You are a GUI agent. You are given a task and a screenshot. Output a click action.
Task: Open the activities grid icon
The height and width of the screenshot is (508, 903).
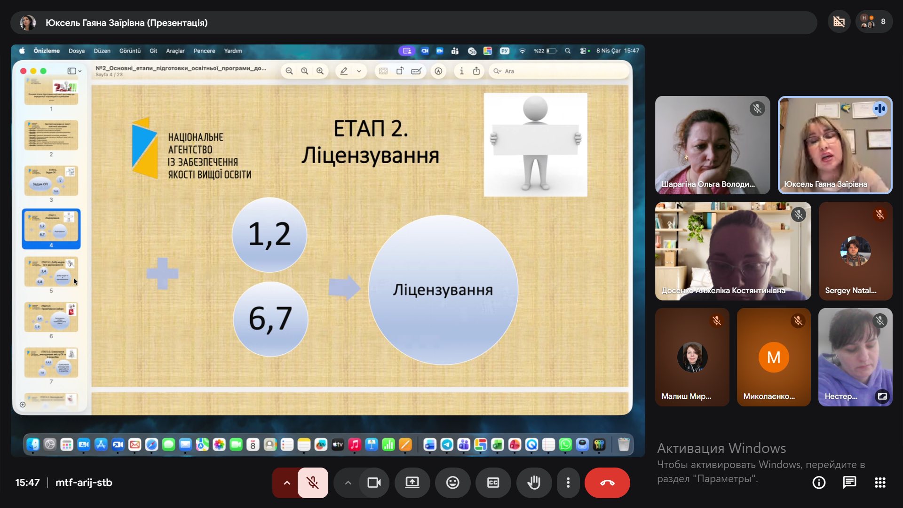(x=880, y=483)
